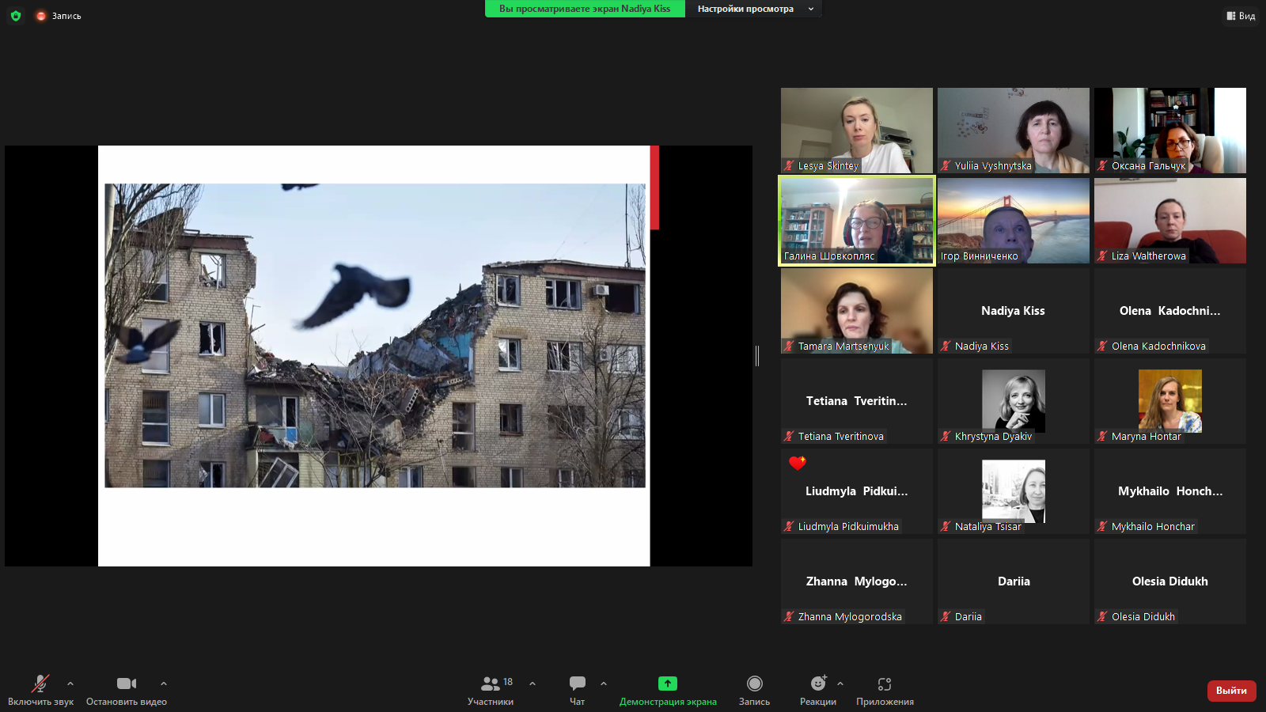Click the divider handle between screen and gallery
The height and width of the screenshot is (712, 1266).
[757, 356]
